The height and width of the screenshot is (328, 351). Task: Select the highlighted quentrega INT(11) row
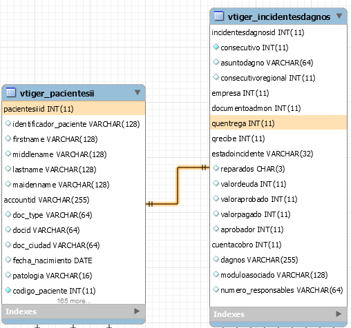tap(278, 123)
